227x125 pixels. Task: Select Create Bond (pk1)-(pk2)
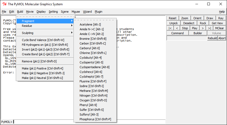[x=45, y=54]
